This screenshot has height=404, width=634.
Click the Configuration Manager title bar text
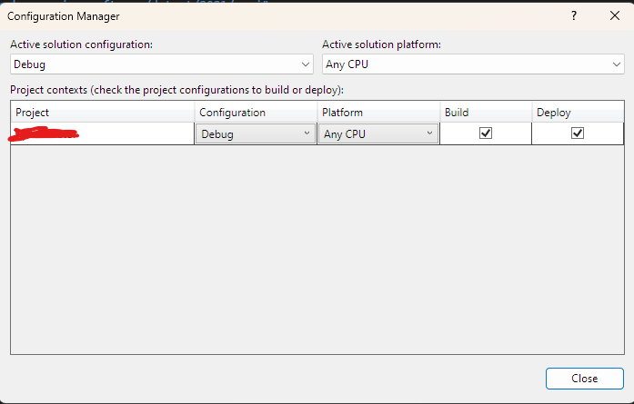pyautogui.click(x=63, y=16)
